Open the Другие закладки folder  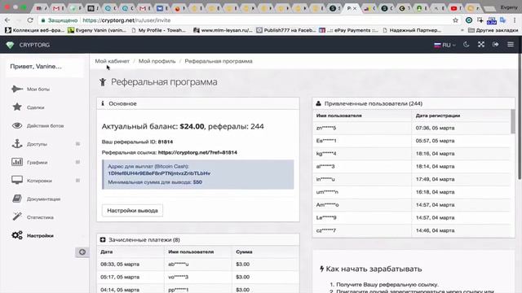tap(493, 30)
